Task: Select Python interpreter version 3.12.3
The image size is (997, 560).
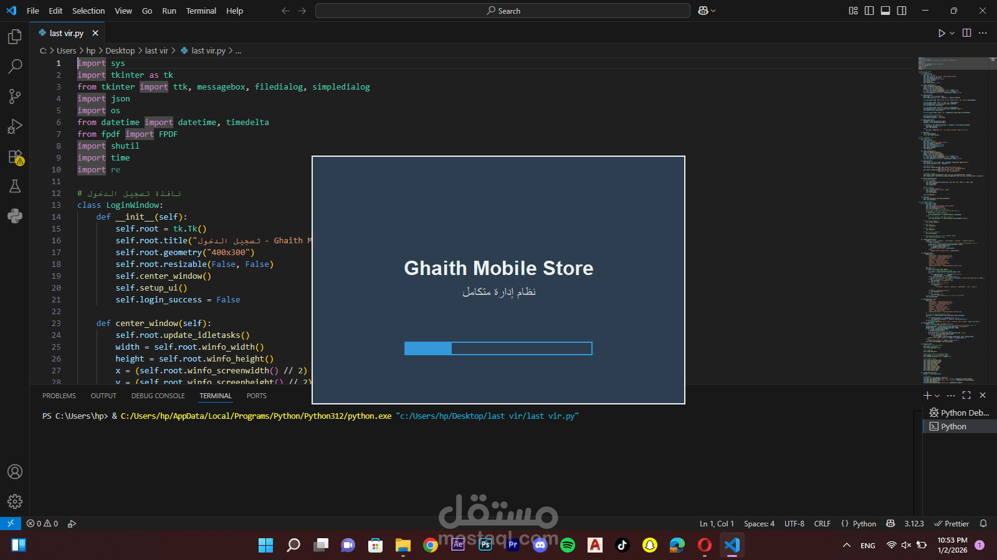Action: click(914, 523)
